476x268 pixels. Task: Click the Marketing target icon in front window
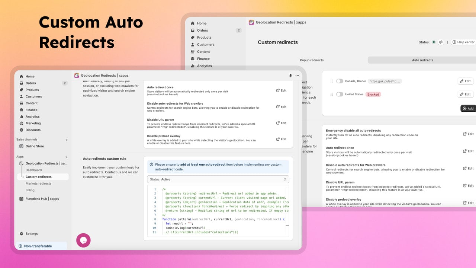click(x=22, y=123)
